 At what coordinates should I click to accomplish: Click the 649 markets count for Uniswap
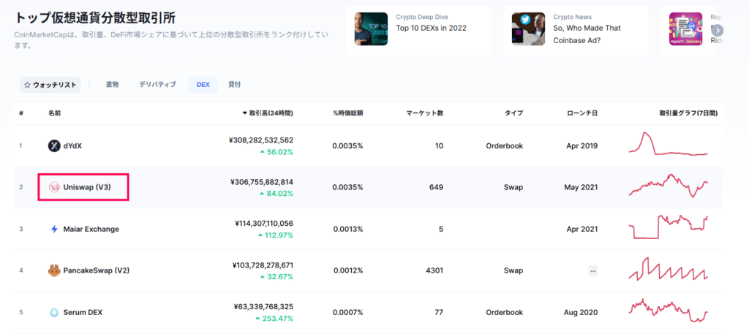coord(437,188)
